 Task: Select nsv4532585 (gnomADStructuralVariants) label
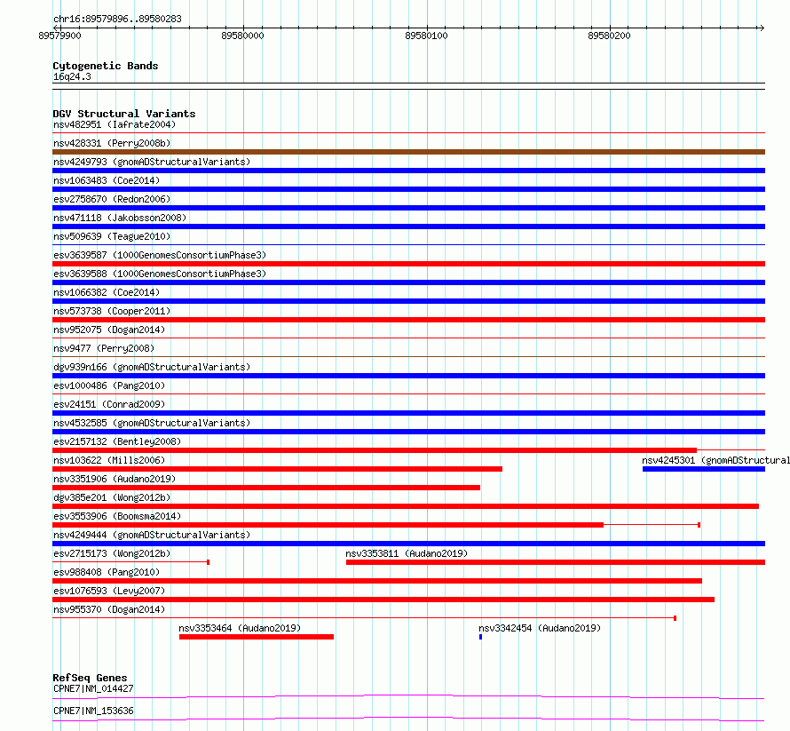point(152,423)
